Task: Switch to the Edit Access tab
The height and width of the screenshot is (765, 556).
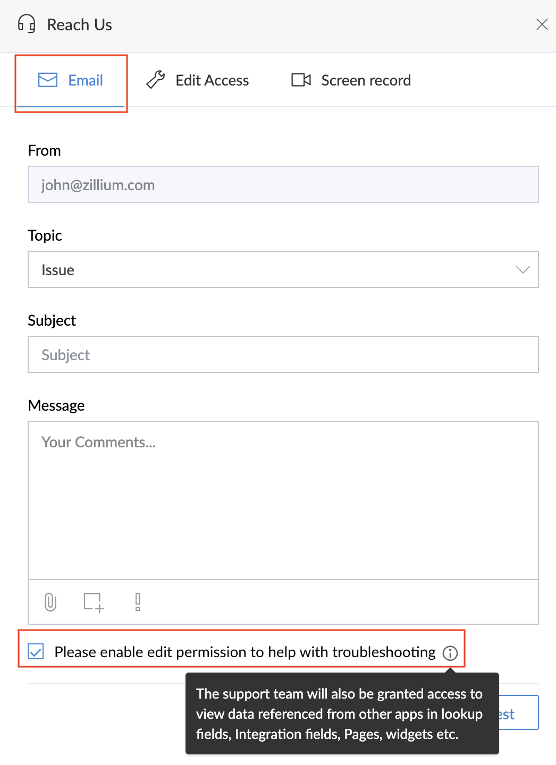Action: click(x=198, y=80)
